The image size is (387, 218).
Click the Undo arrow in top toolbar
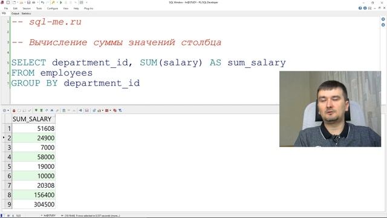coord(42,2)
